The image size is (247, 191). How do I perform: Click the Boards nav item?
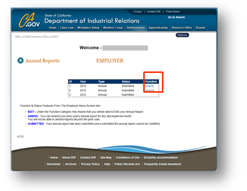(200, 28)
